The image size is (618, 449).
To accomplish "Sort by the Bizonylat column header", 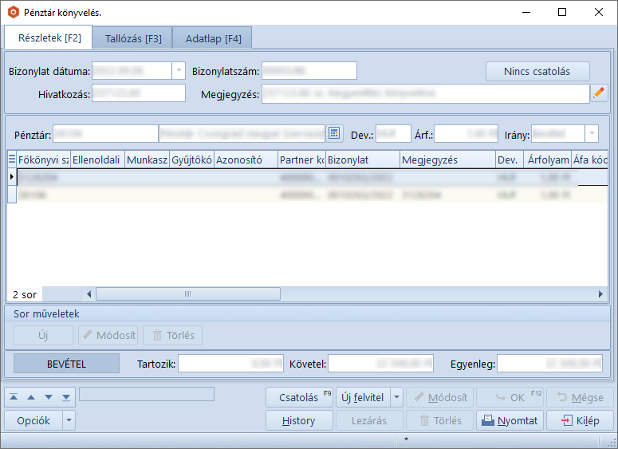I will (362, 160).
